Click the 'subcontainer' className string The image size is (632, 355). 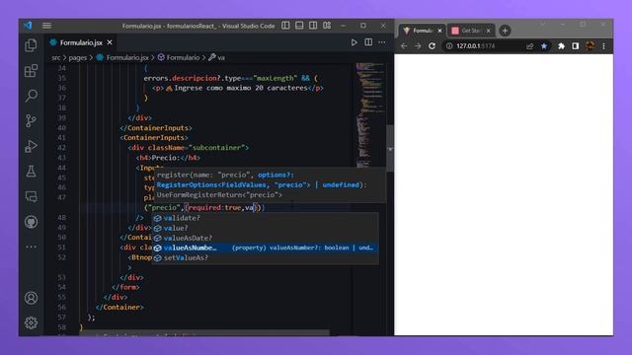pyautogui.click(x=217, y=148)
